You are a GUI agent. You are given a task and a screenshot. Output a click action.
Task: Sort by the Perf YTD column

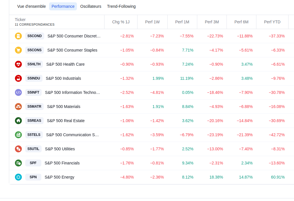[x=272, y=22]
